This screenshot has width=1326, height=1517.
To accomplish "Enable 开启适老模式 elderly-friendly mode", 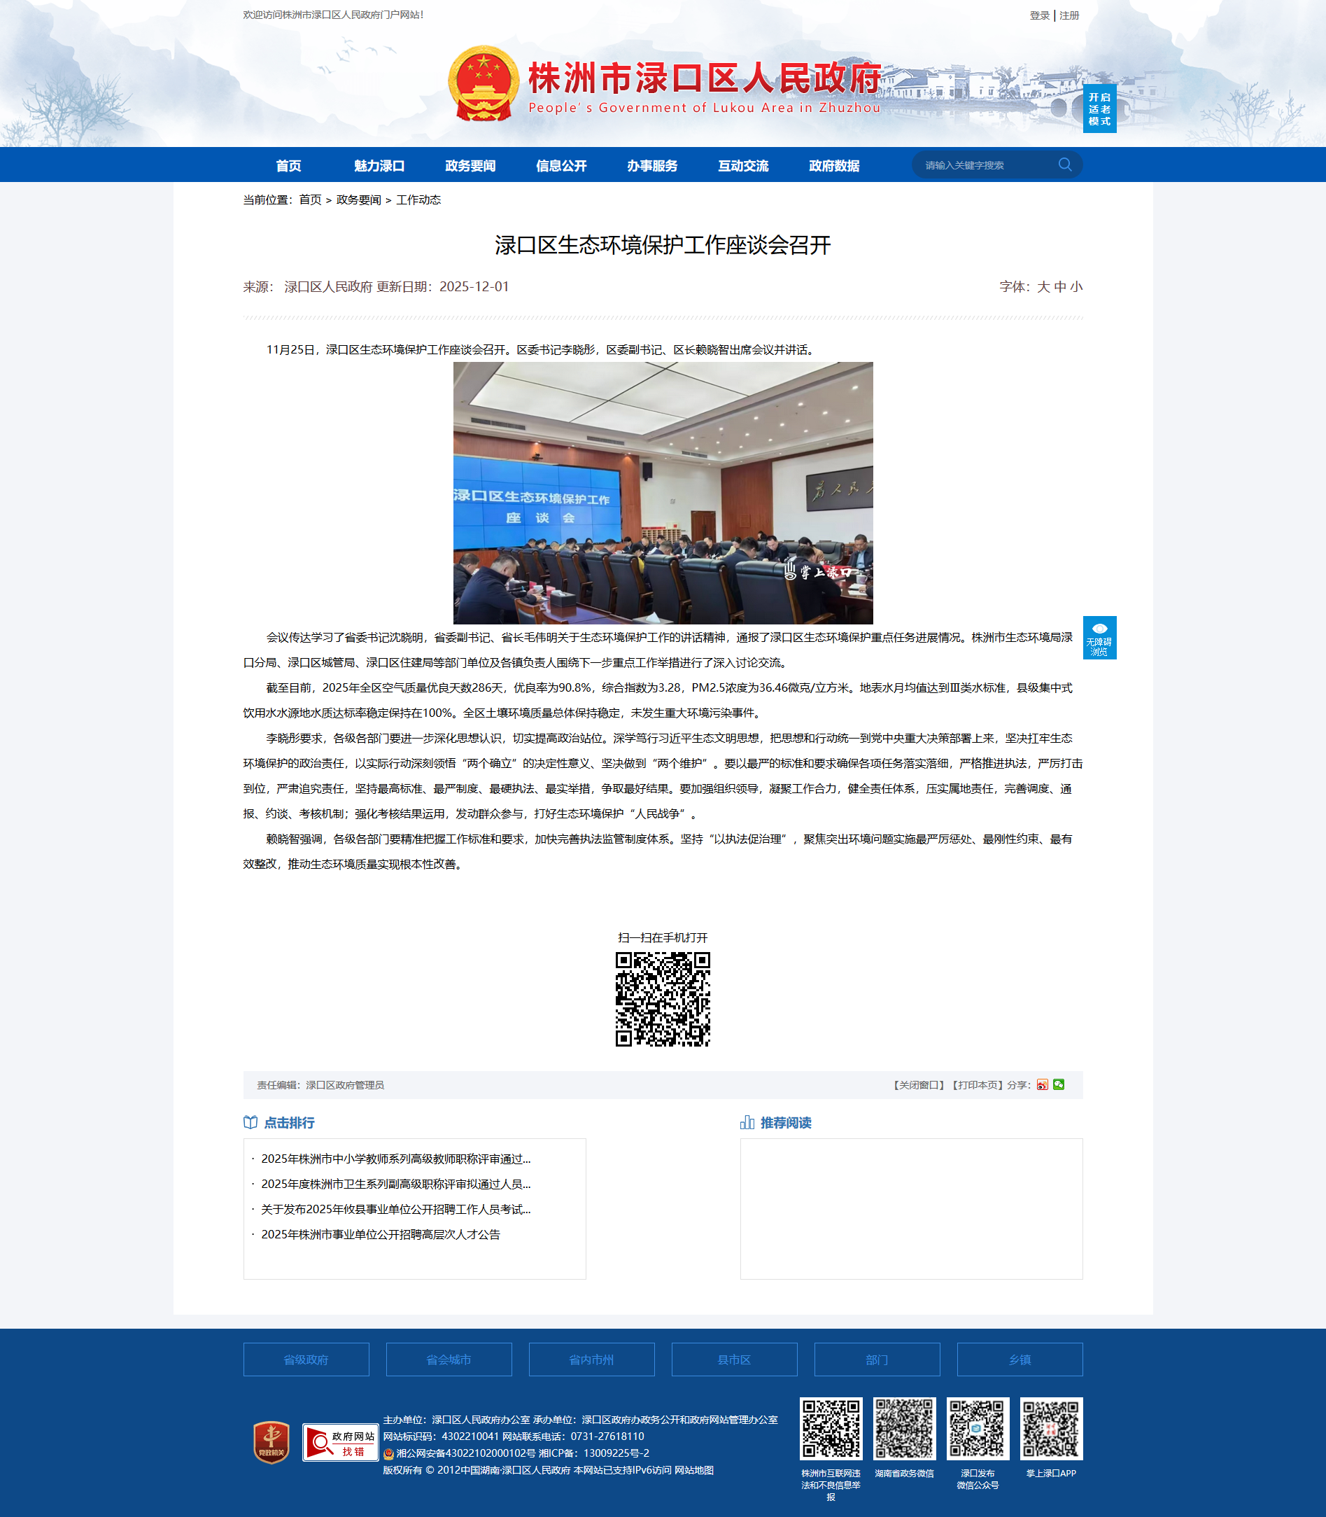I will (x=1099, y=109).
